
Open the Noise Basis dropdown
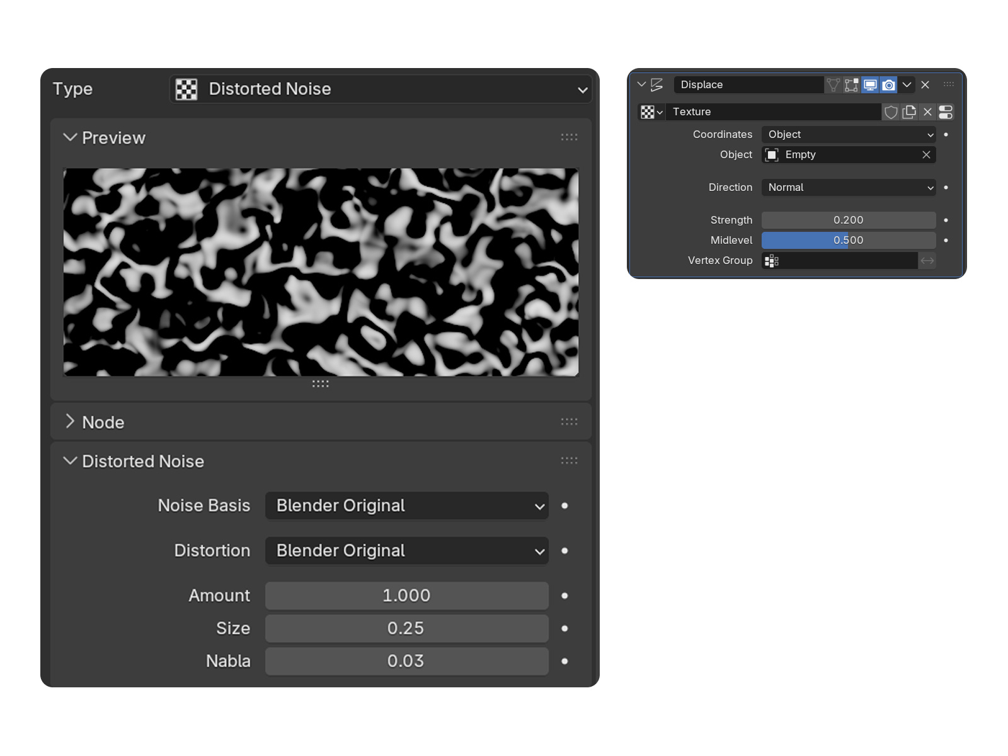coord(406,505)
